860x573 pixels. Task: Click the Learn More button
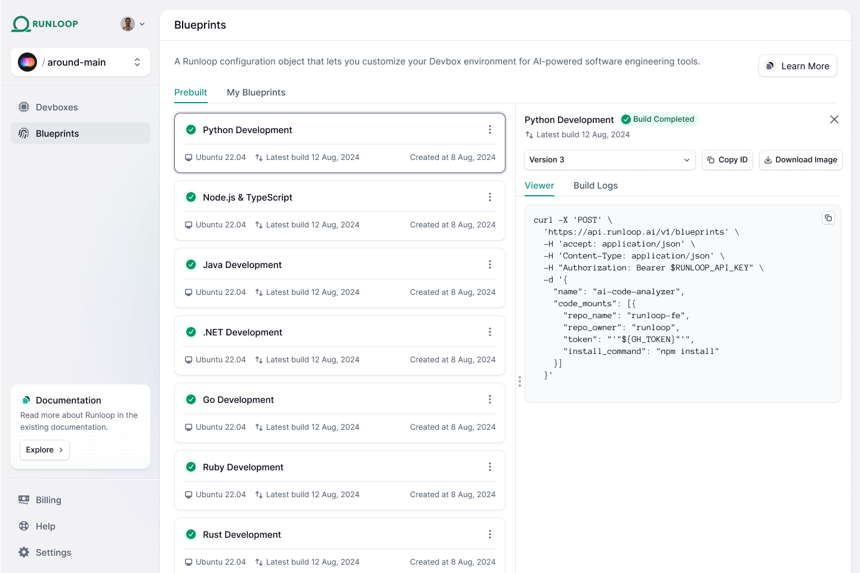[x=797, y=66]
